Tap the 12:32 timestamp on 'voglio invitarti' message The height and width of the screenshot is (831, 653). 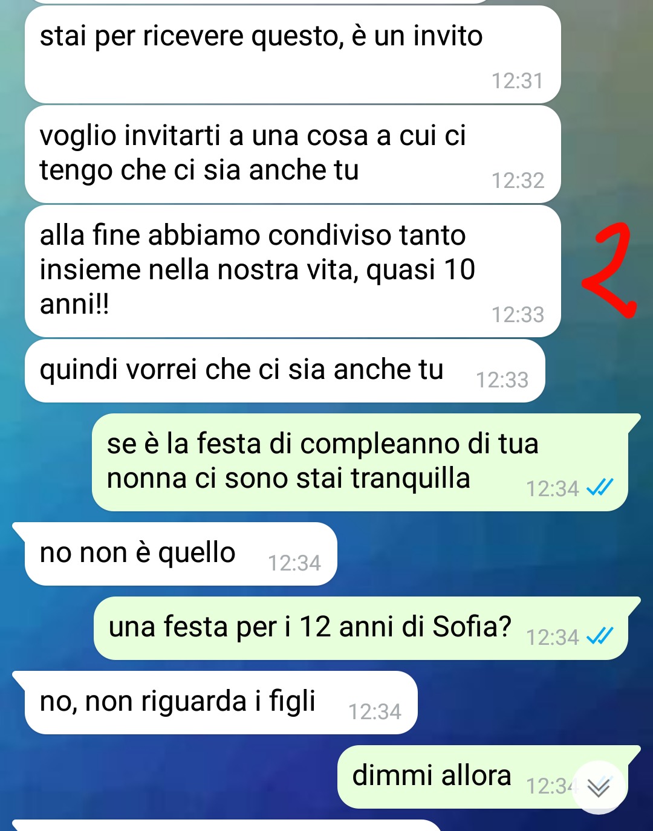click(x=518, y=181)
